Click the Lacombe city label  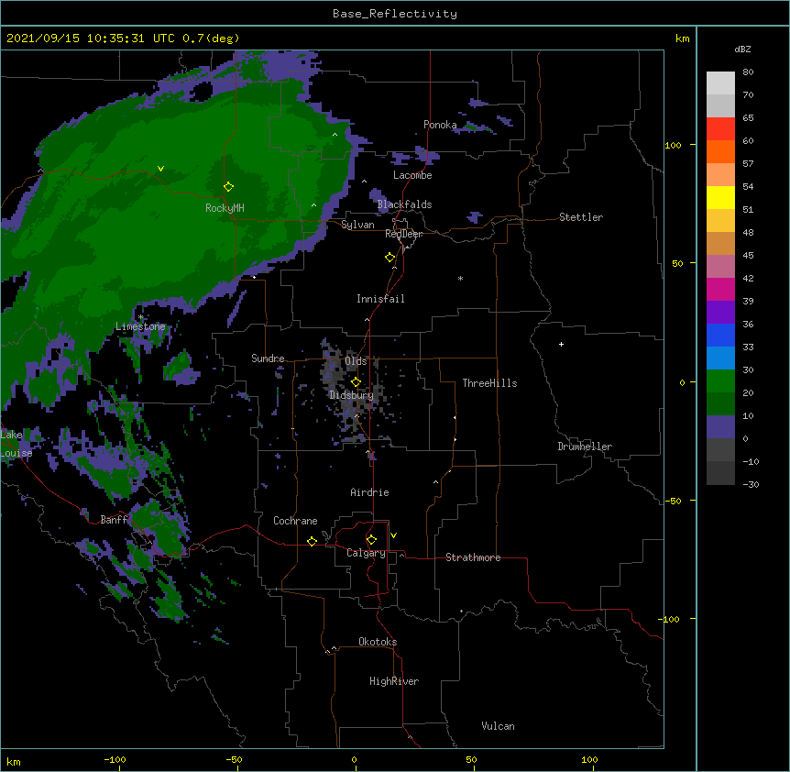tap(412, 175)
